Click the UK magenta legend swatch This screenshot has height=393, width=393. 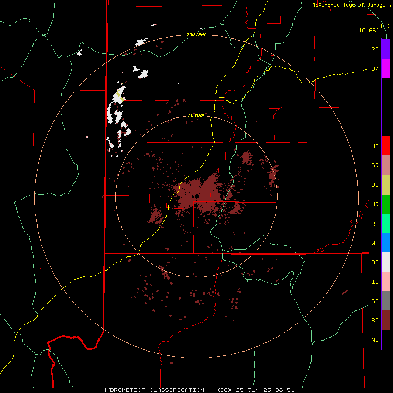(386, 69)
